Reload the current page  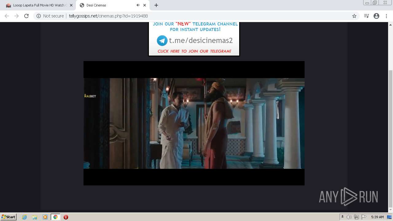(26, 16)
